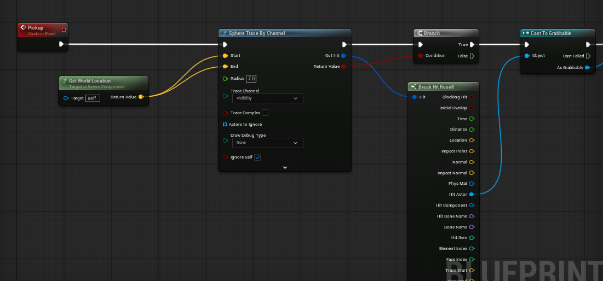This screenshot has height=281, width=603.
Task: Click the Radius float input pin
Action: 225,79
